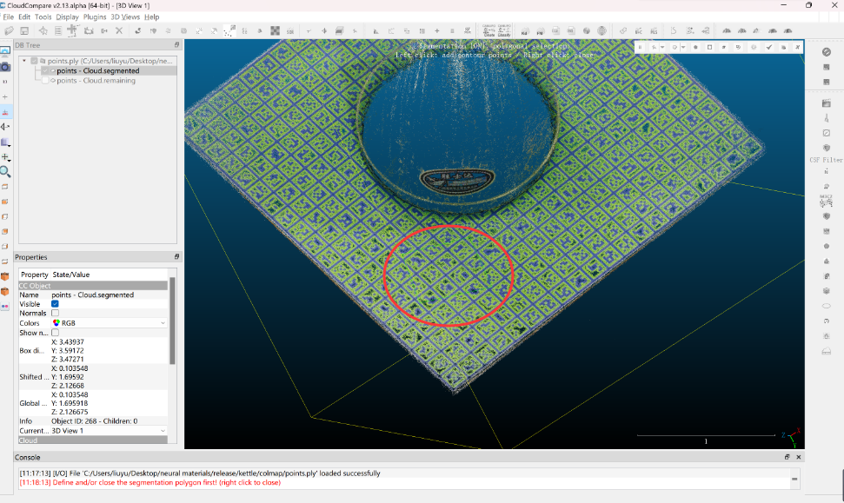844x503 pixels.
Task: Undock the Properties panel
Action: 176,257
